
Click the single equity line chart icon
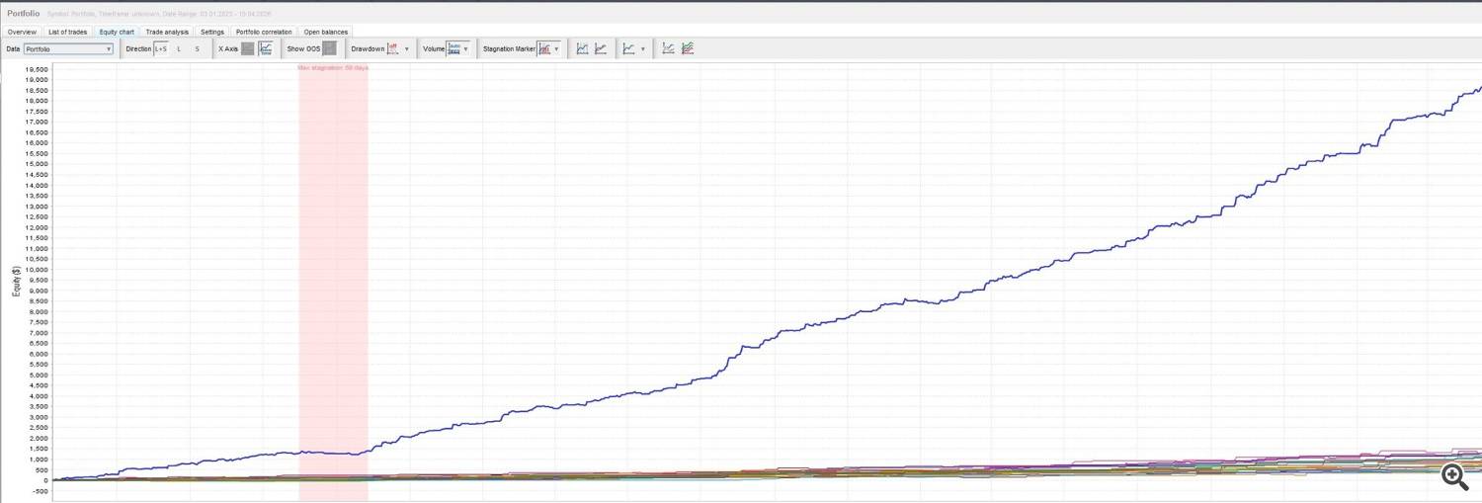669,48
